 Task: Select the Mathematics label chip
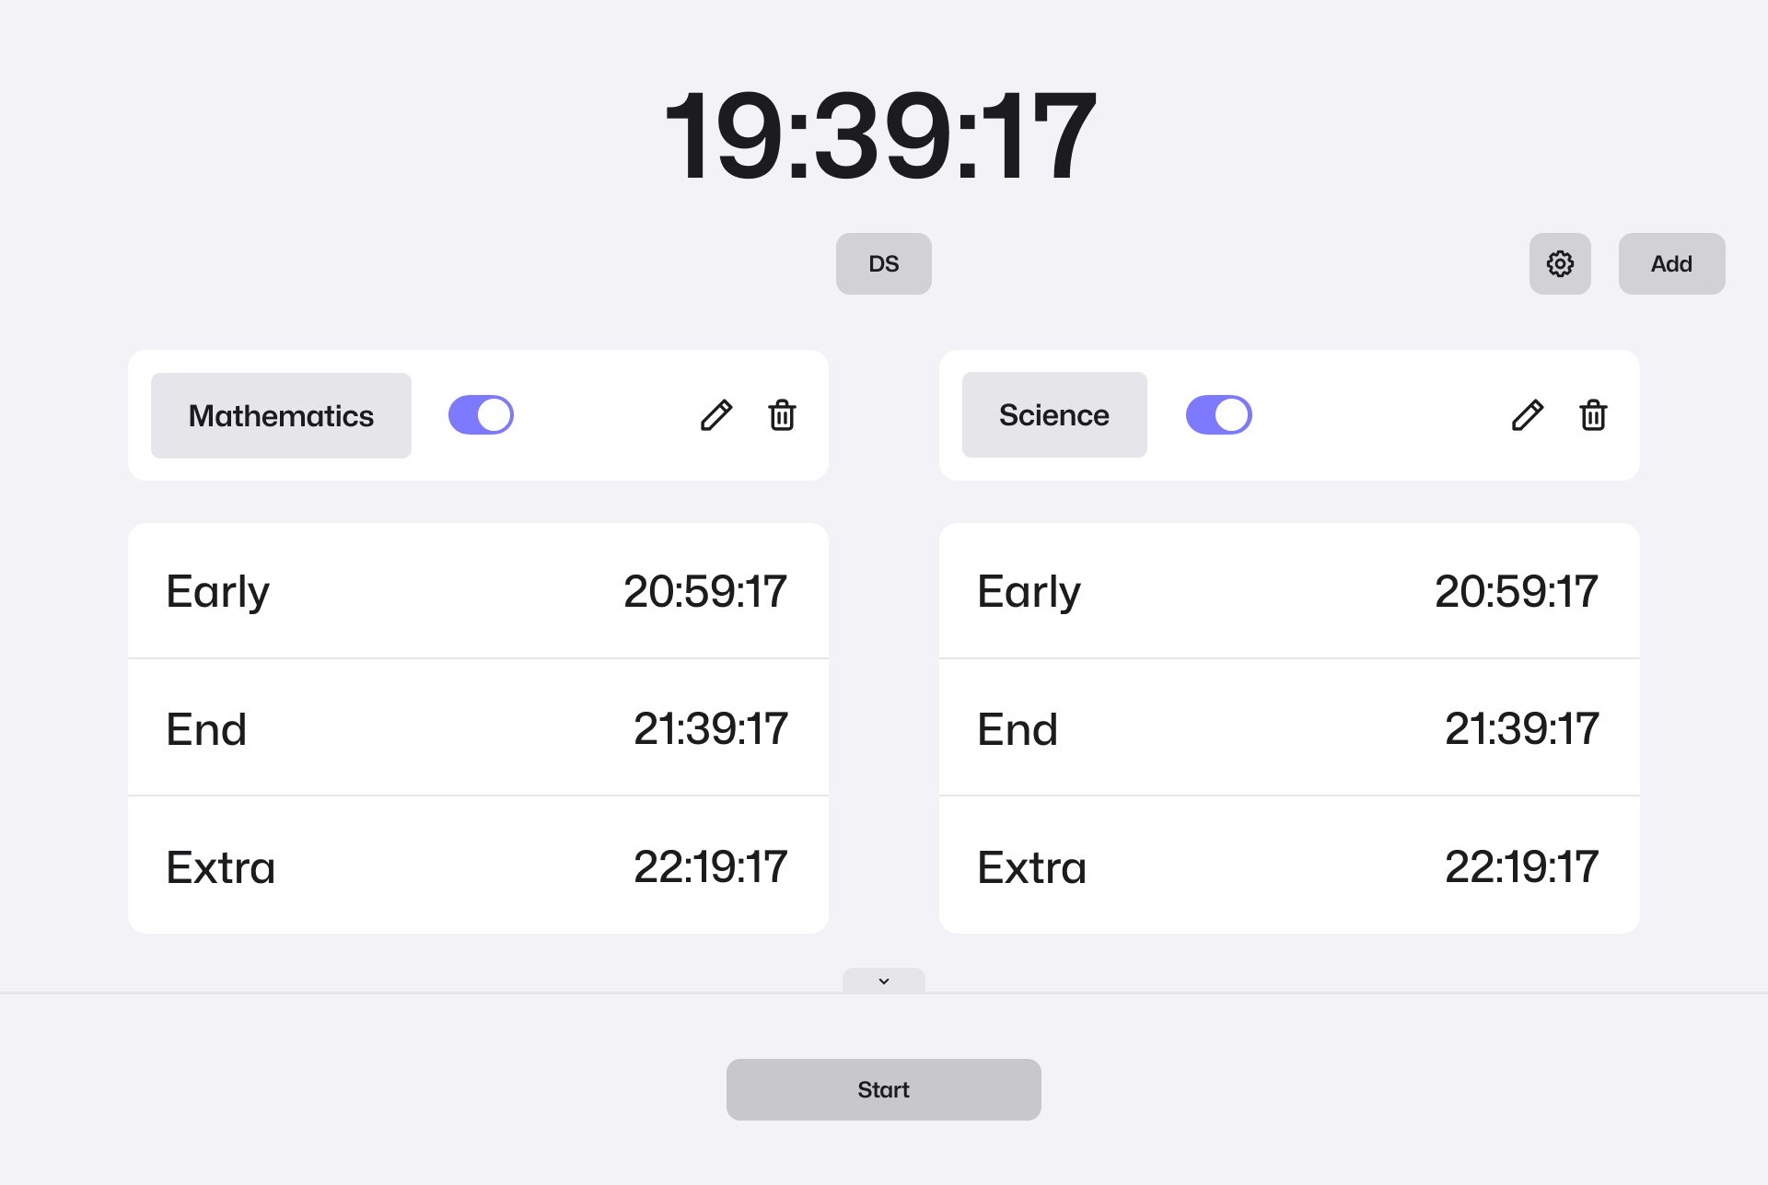click(280, 414)
